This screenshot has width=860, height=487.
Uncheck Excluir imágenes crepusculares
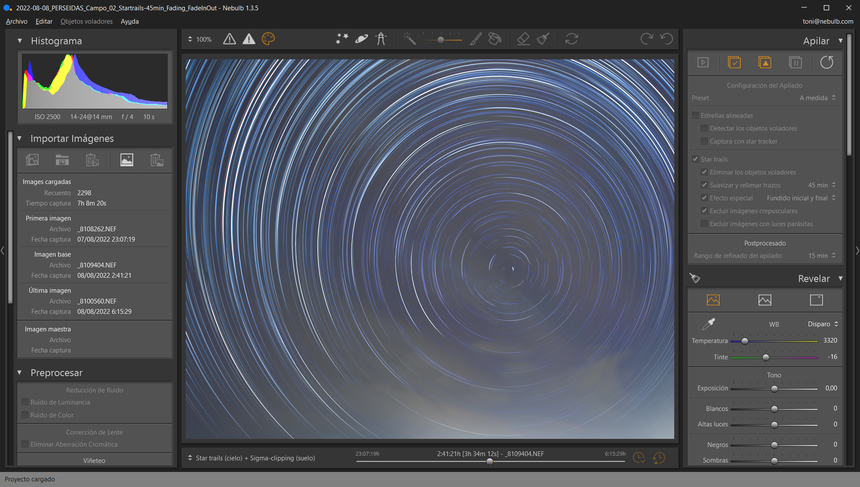tap(704, 211)
